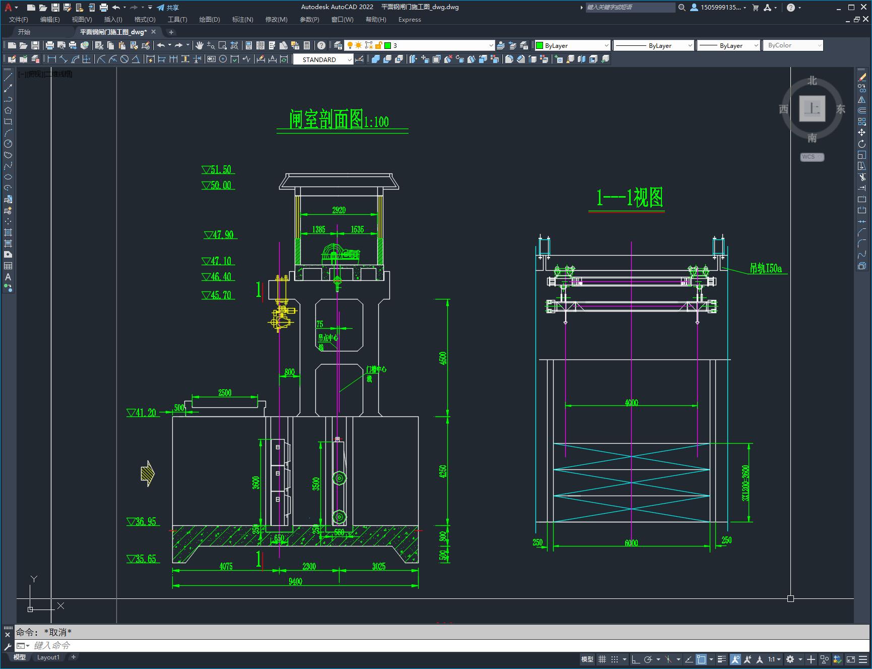Activate the Pan hand tool
The width and height of the screenshot is (872, 669).
point(199,45)
